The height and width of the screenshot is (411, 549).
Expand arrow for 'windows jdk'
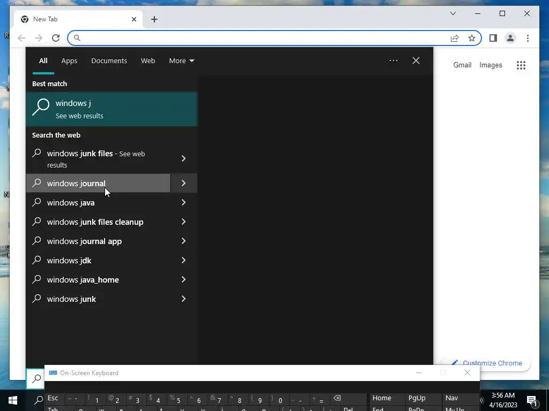click(x=184, y=260)
